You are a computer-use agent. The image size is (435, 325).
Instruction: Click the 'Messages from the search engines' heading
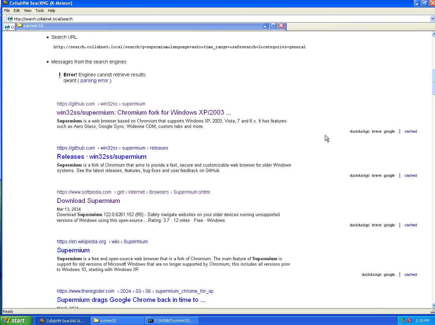click(89, 62)
